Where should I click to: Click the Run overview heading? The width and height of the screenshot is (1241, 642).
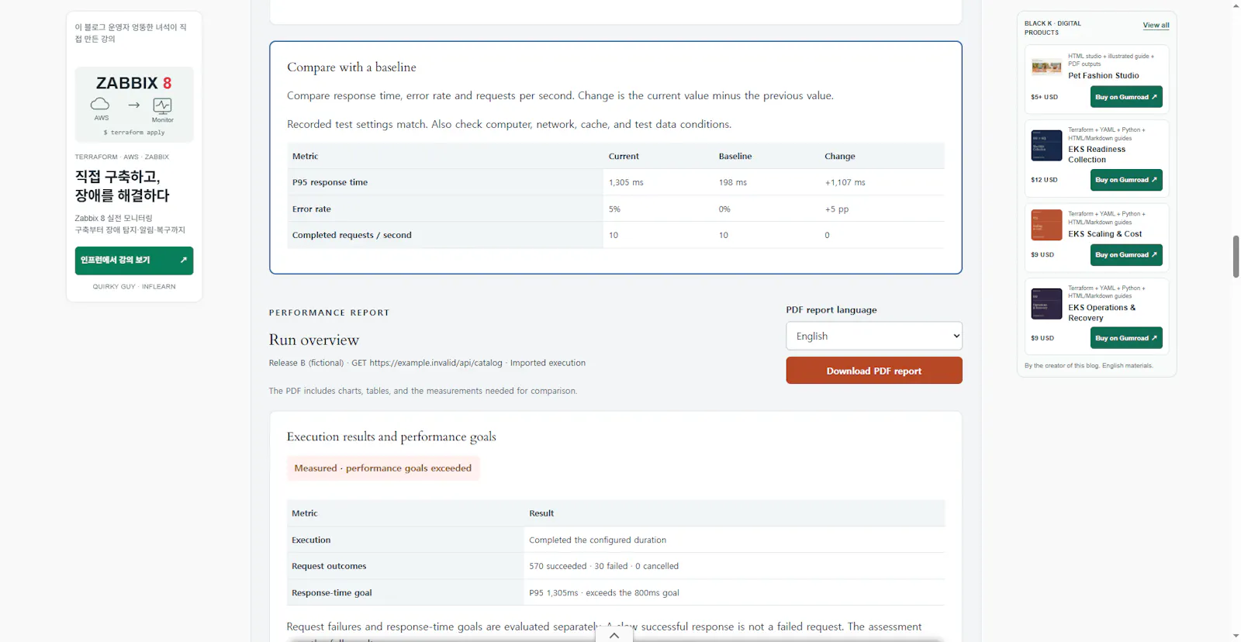click(x=314, y=340)
